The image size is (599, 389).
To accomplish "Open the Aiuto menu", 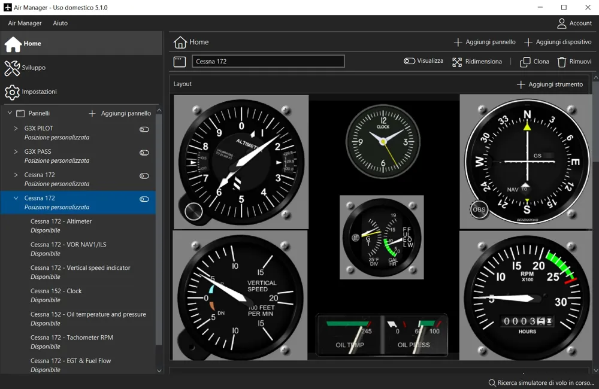I will tap(60, 23).
